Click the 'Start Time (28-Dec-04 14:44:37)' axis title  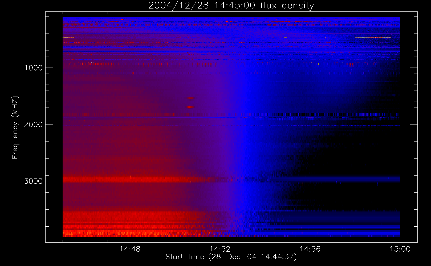coord(231,257)
